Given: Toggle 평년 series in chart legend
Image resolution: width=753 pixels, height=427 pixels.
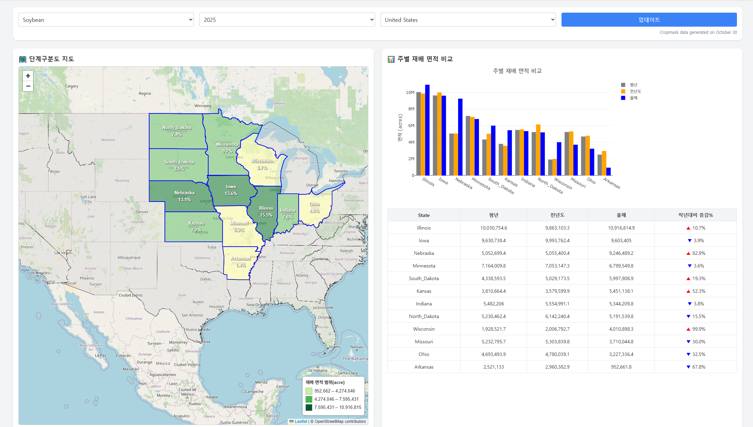Looking at the screenshot, I should (633, 85).
